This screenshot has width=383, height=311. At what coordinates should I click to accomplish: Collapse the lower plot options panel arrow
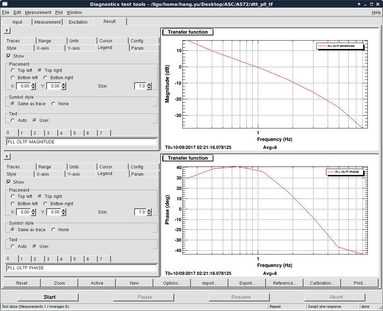click(x=7, y=157)
